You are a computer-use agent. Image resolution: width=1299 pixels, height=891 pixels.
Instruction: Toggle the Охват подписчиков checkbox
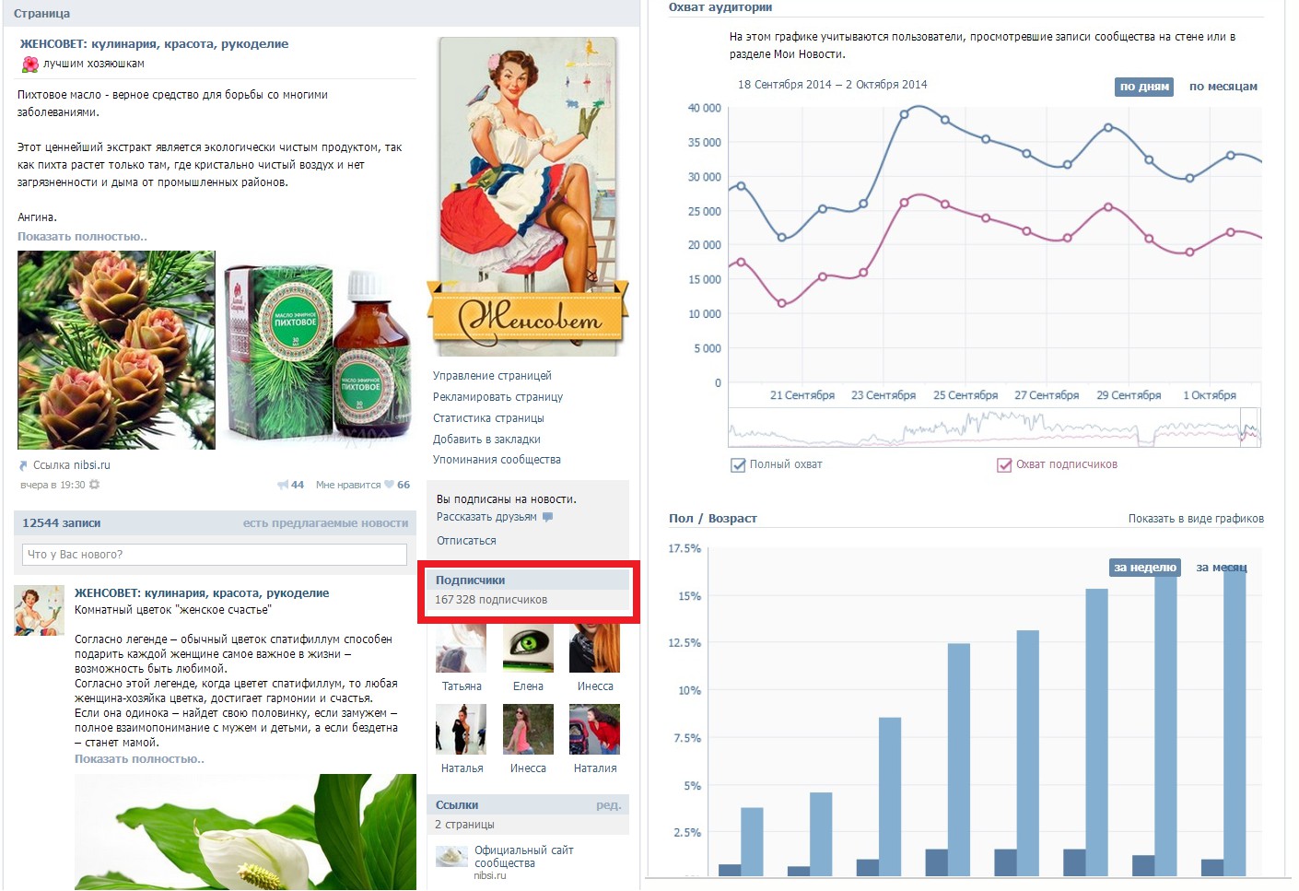point(1004,465)
